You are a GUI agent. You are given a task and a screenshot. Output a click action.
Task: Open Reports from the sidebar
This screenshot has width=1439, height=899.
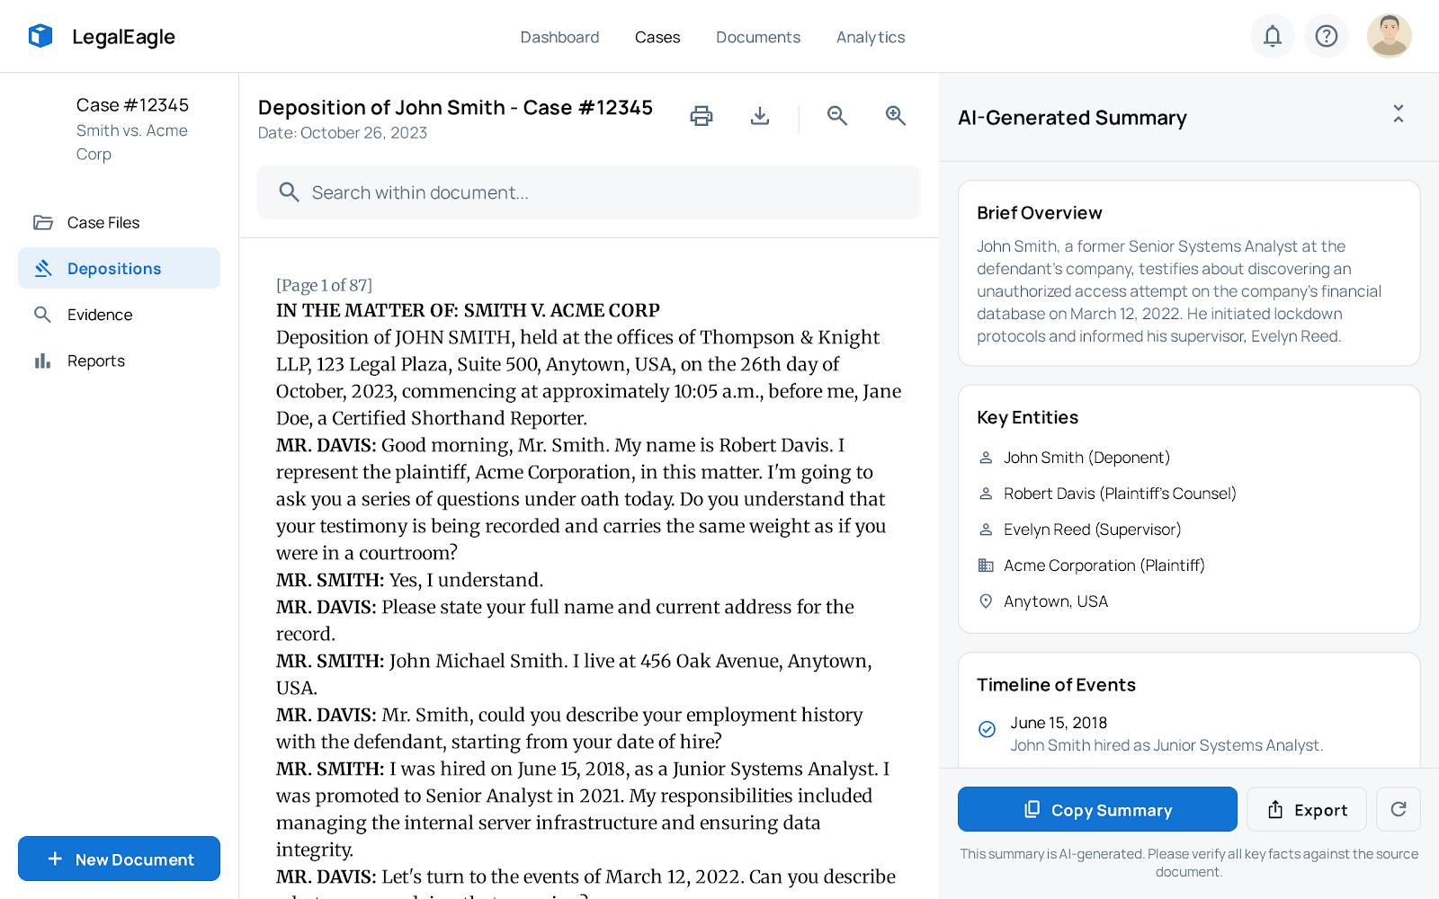click(96, 360)
